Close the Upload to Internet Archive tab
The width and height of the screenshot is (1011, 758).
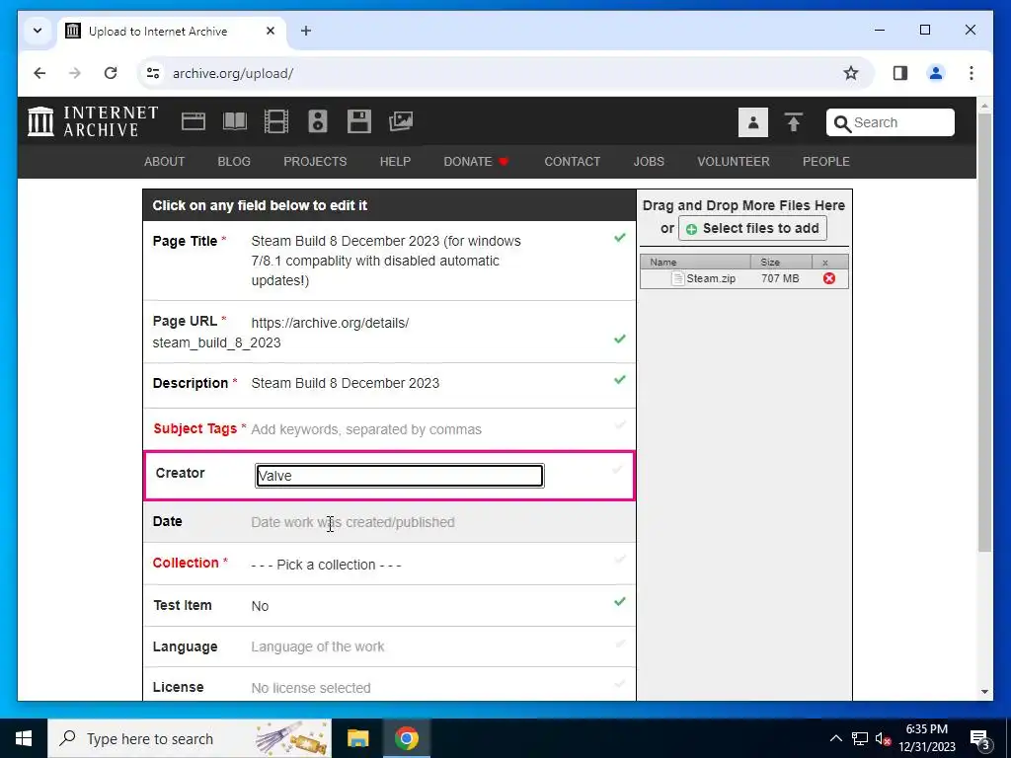(x=271, y=31)
